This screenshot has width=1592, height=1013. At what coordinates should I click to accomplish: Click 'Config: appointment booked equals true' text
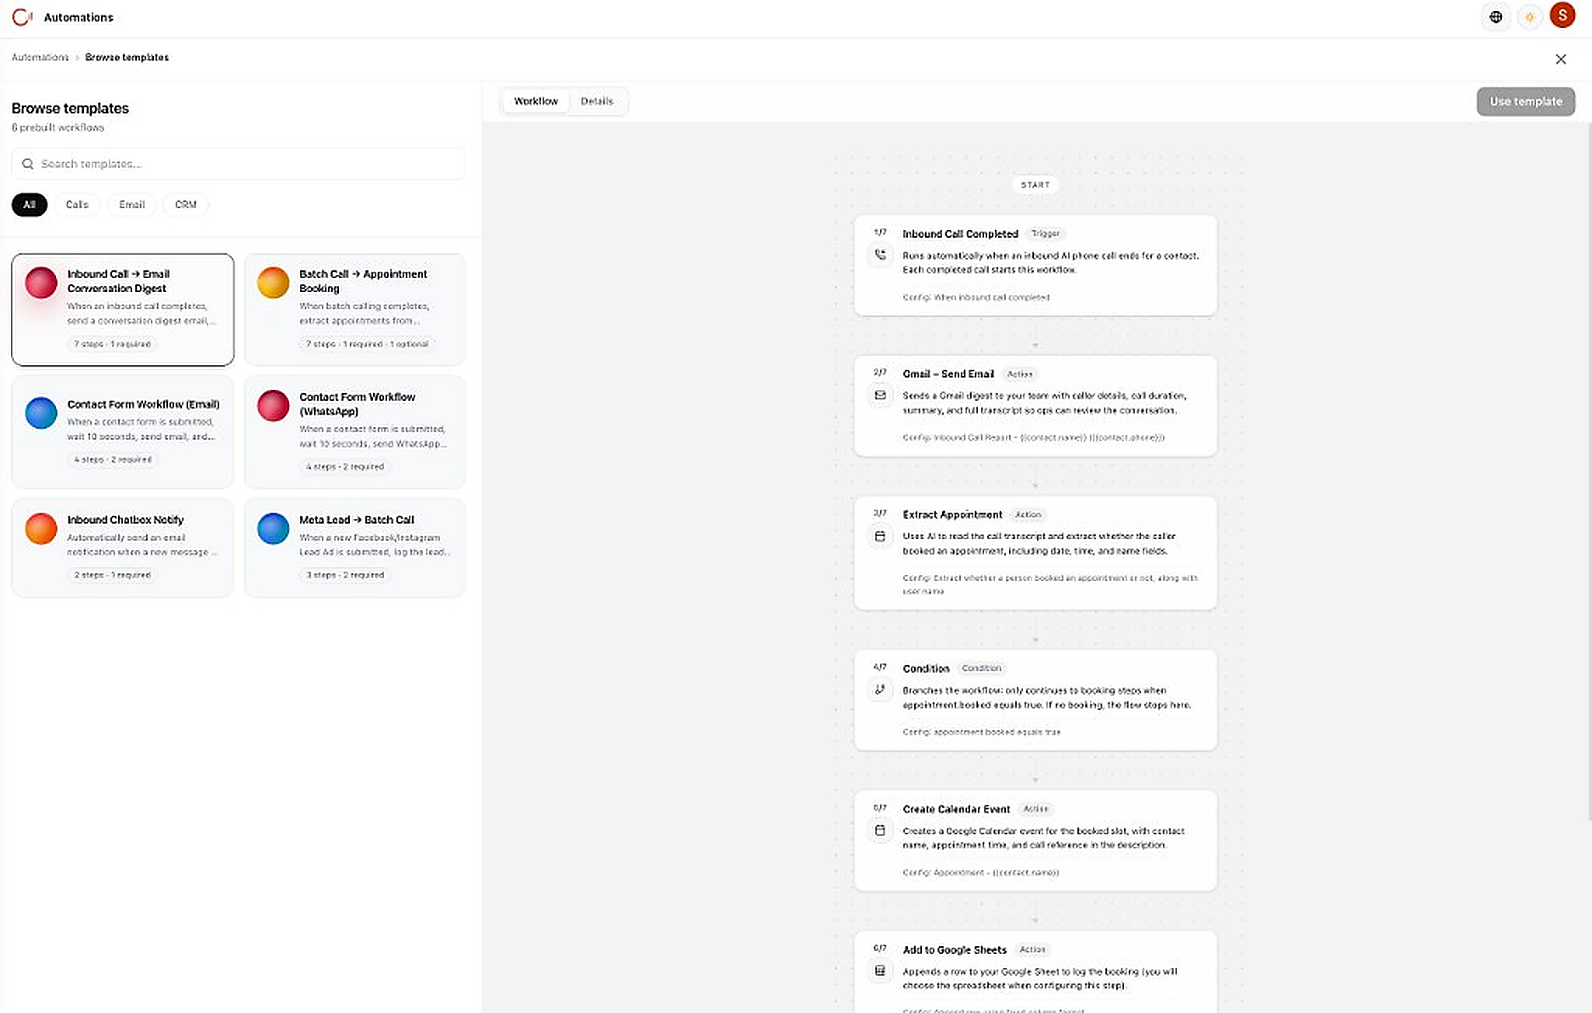981,732
